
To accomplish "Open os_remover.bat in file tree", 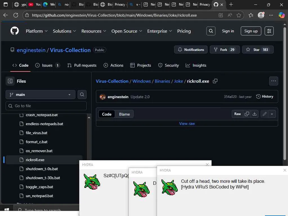I will [39, 151].
